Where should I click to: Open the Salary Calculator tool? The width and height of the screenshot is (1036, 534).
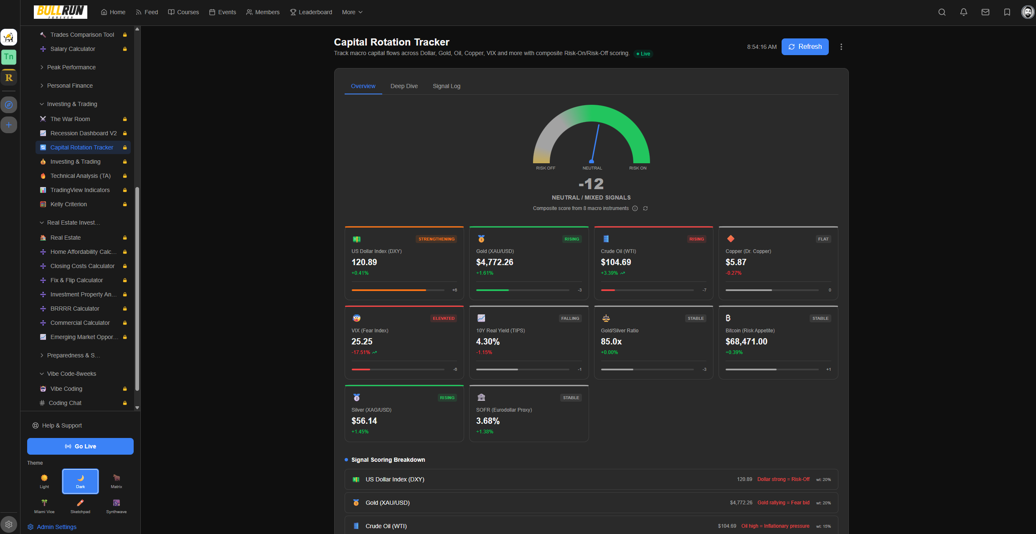coord(73,49)
